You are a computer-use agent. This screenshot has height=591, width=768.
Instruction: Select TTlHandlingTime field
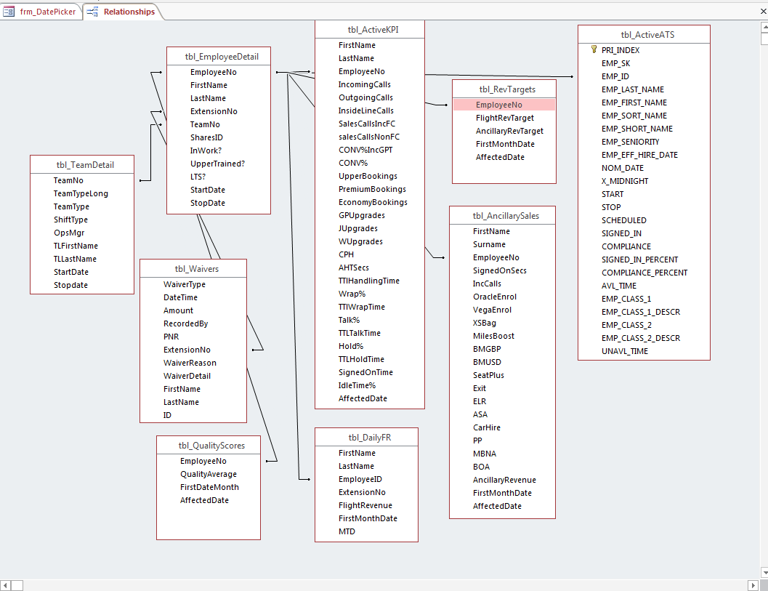[x=370, y=281]
